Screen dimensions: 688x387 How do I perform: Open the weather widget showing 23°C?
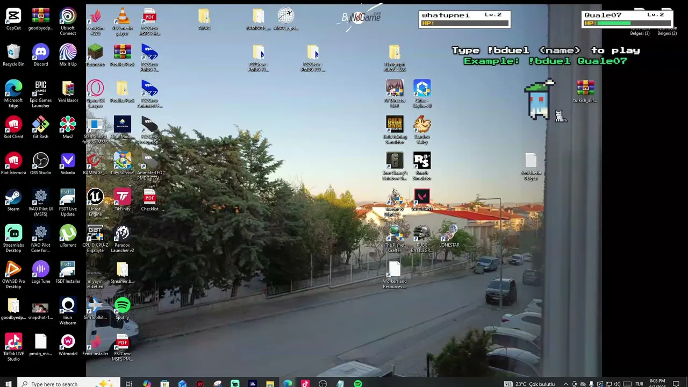[529, 384]
